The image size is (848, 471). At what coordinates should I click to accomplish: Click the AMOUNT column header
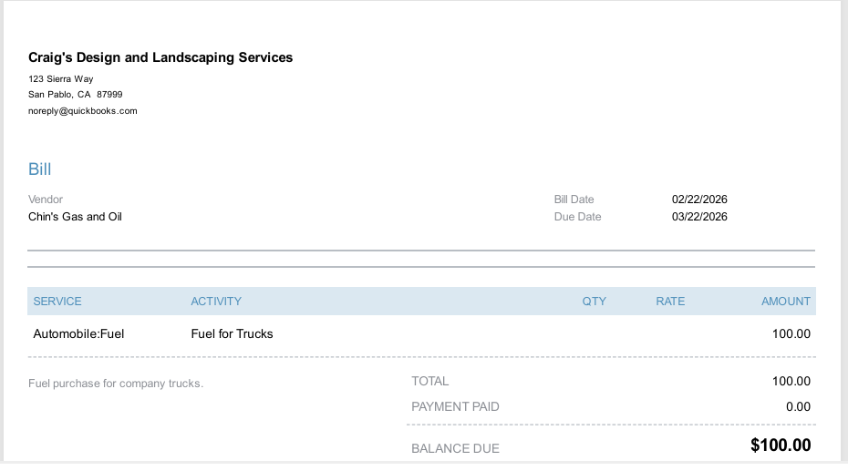[x=785, y=302]
